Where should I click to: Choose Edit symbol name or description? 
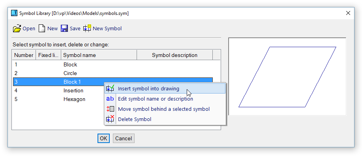point(156,99)
